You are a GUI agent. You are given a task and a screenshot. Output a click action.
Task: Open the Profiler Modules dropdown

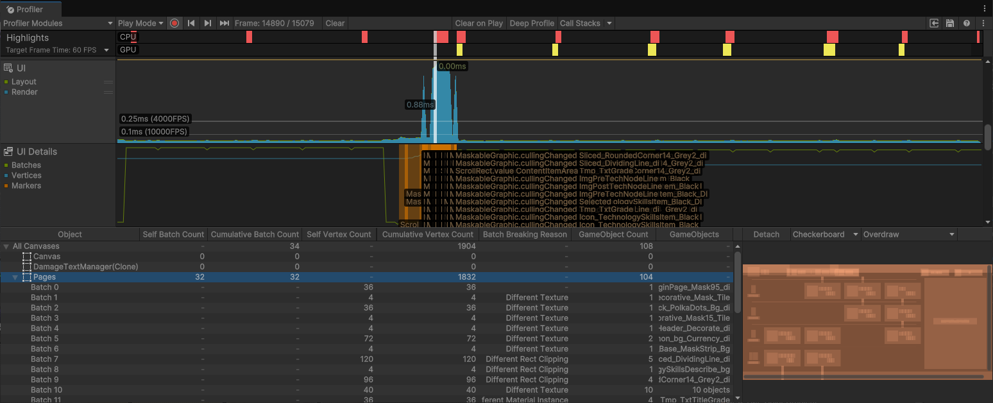click(58, 23)
